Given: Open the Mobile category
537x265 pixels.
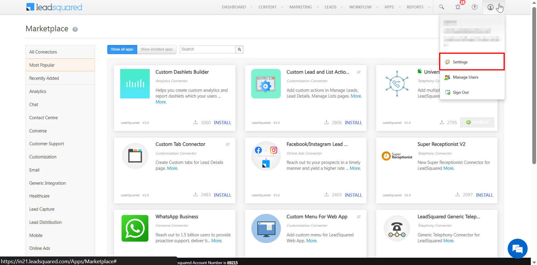Looking at the screenshot, I should pos(60,235).
